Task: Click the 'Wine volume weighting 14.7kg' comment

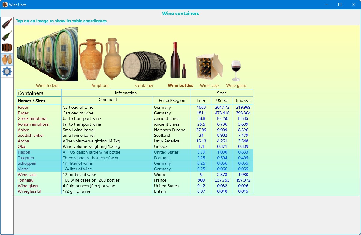Action: coord(92,141)
